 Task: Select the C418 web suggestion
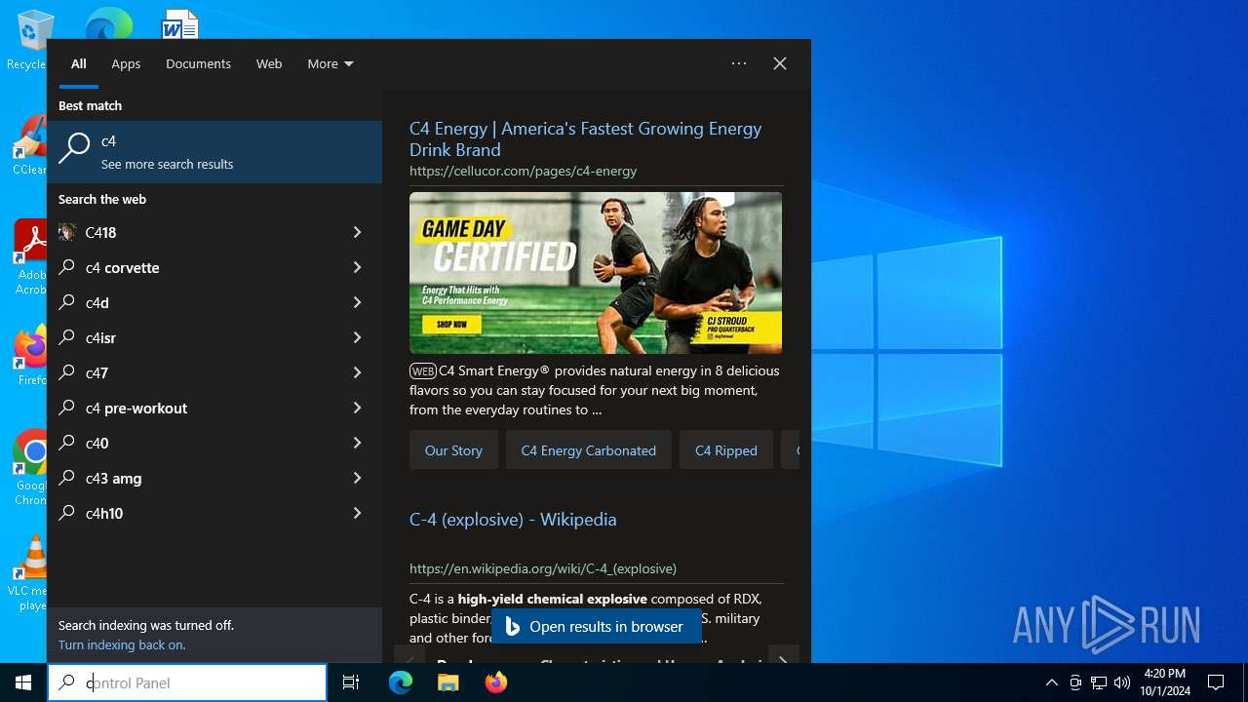pyautogui.click(x=189, y=232)
